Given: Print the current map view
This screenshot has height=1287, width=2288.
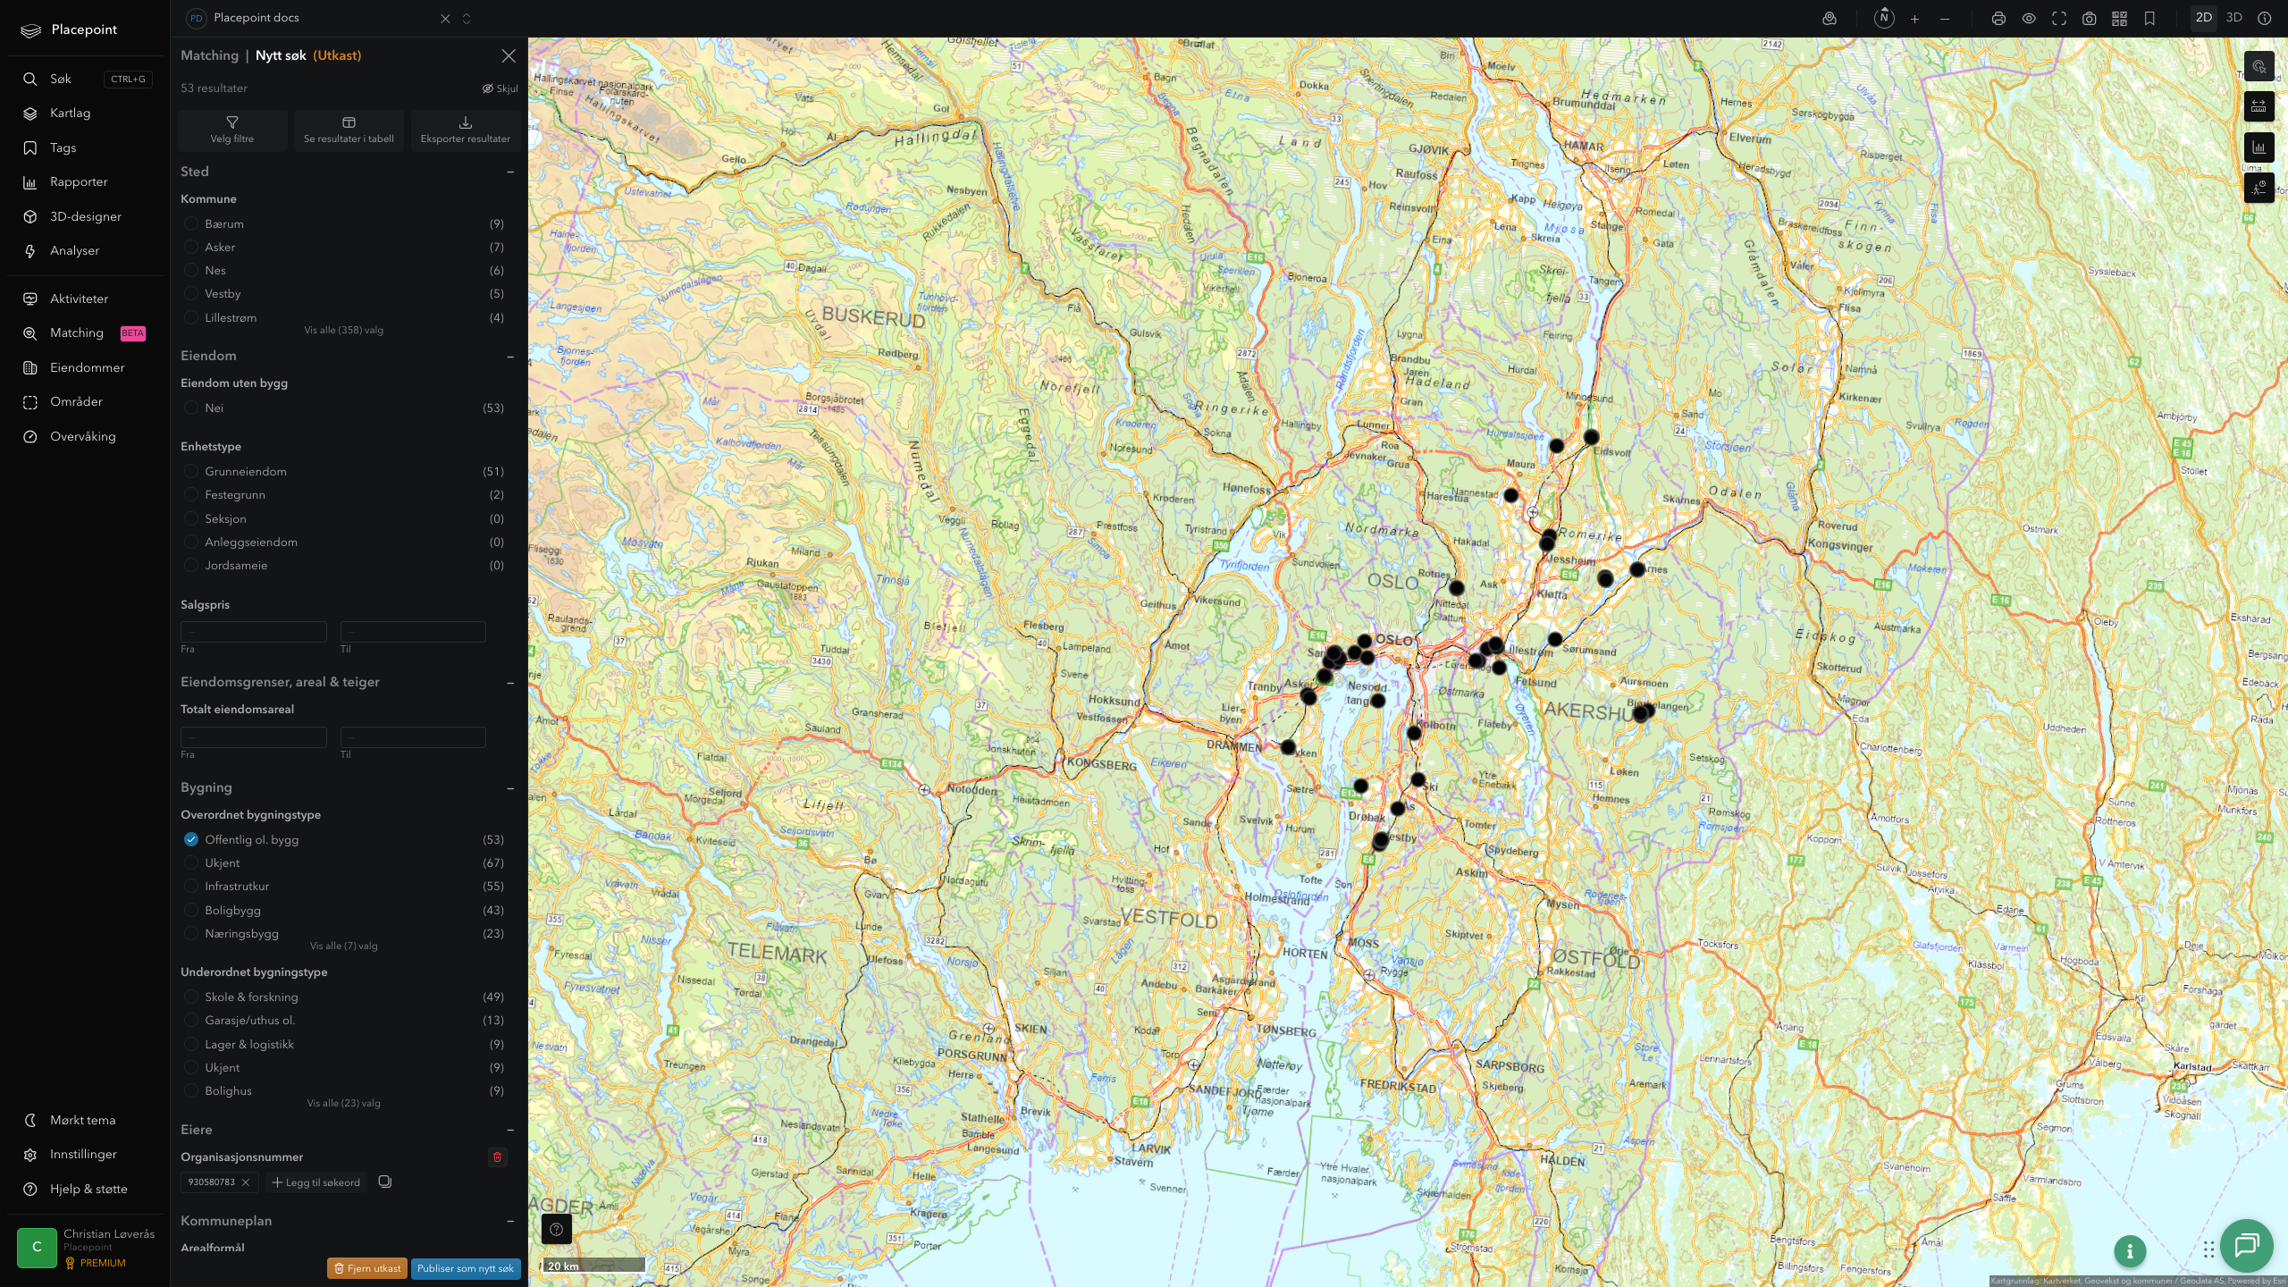Looking at the screenshot, I should (1998, 19).
